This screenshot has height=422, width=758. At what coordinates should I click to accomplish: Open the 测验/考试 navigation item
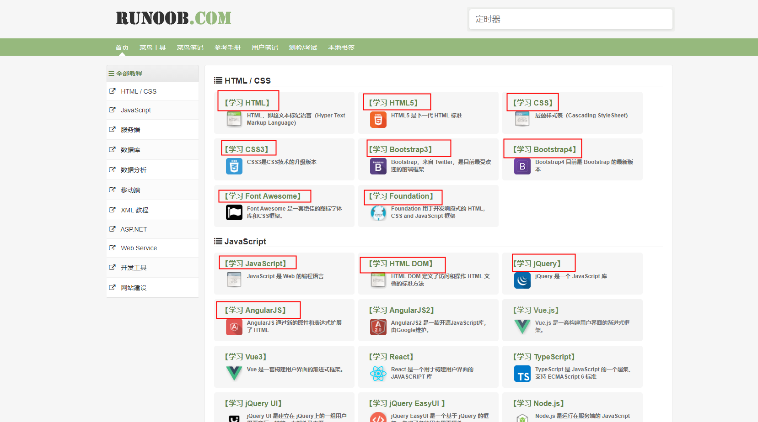click(x=303, y=47)
